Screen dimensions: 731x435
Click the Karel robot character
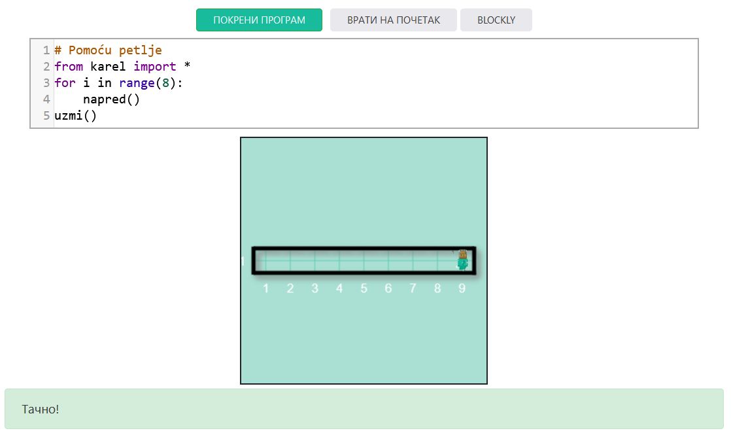[462, 260]
